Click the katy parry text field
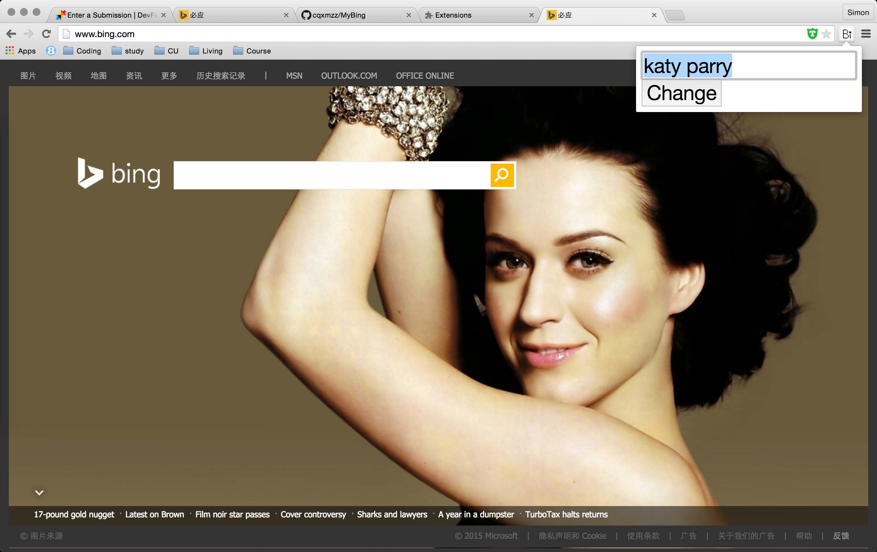The width and height of the screenshot is (877, 552). (748, 66)
